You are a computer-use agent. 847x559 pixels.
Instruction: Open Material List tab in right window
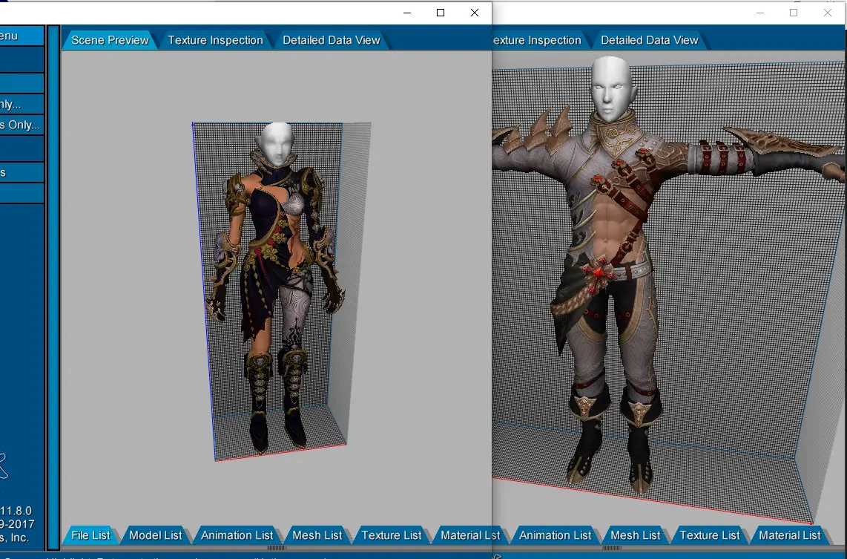(x=789, y=535)
